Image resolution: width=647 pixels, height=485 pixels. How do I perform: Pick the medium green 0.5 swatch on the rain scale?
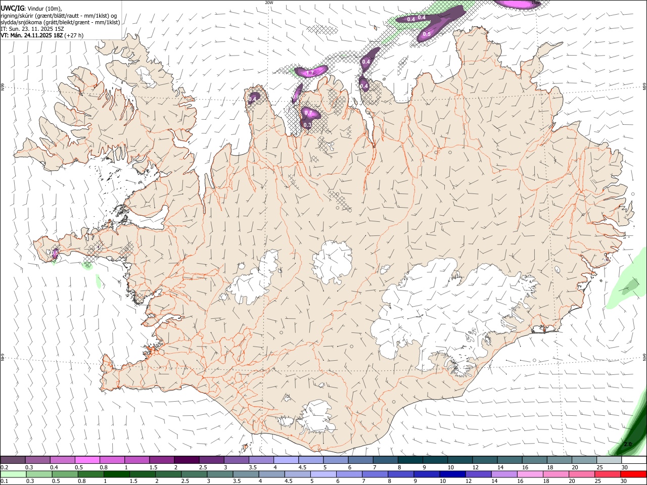click(x=65, y=474)
